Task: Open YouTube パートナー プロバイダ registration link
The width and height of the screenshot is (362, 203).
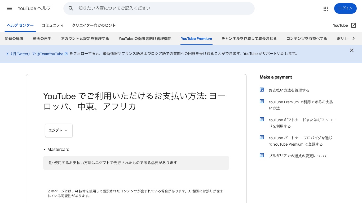Action: [301, 141]
